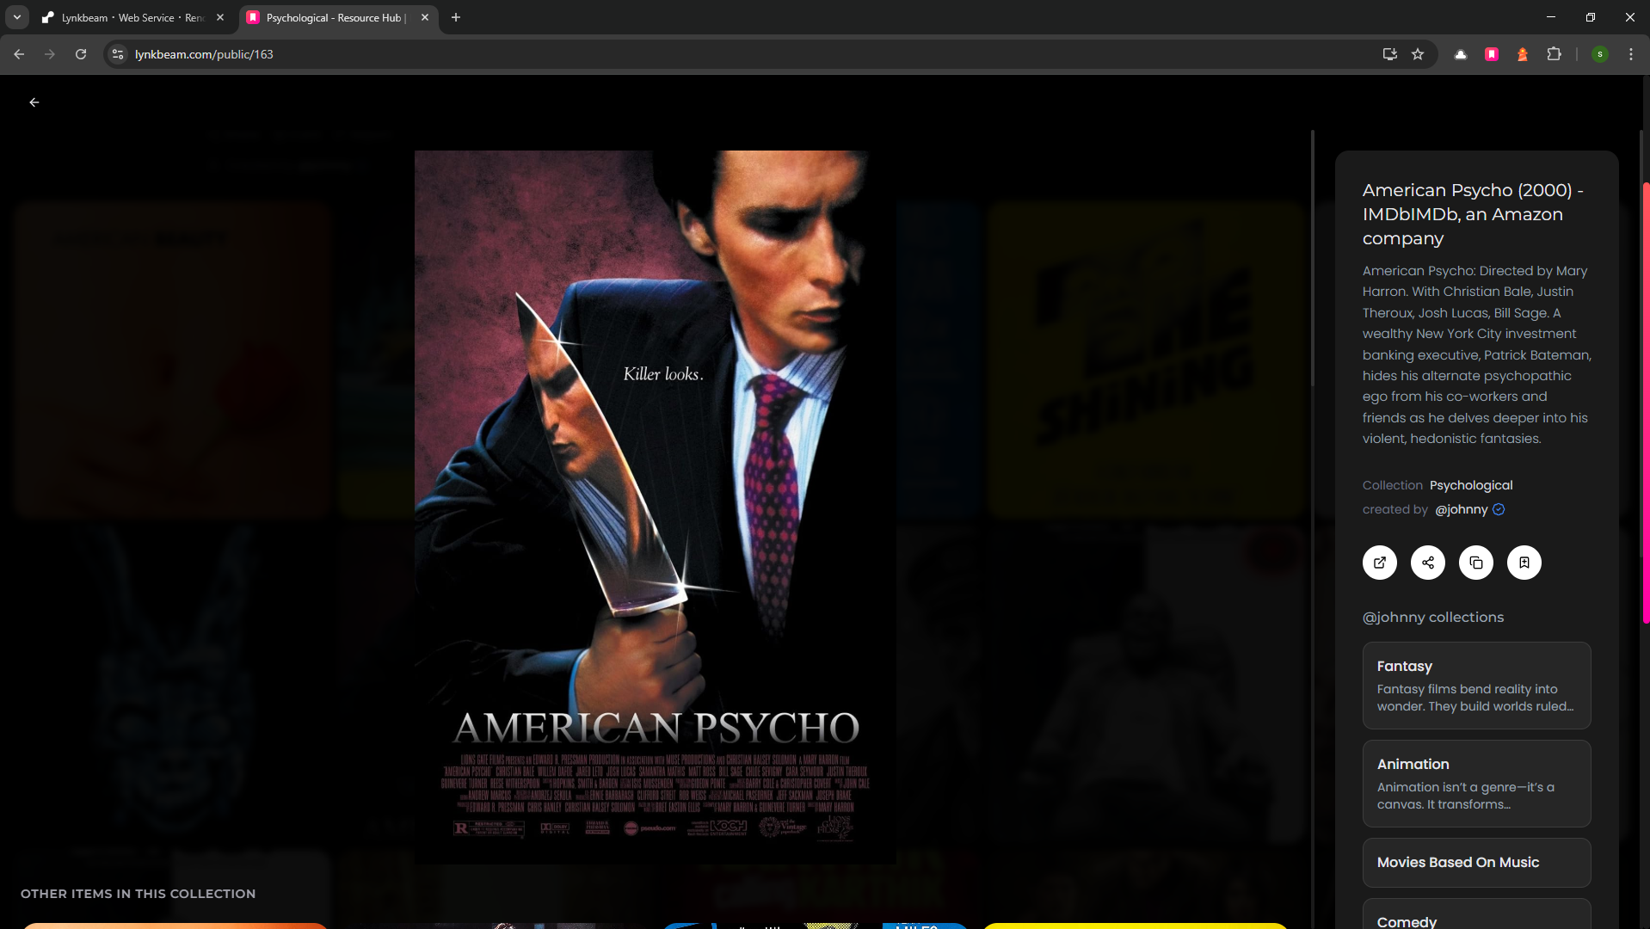Click the back arrow on the page
The width and height of the screenshot is (1650, 929).
[x=34, y=102]
